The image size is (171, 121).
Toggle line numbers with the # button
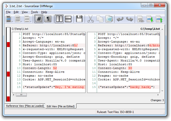(x=39, y=19)
